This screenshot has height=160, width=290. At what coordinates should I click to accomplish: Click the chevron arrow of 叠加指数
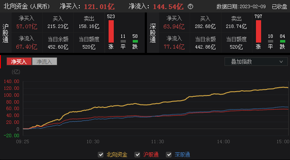pos(281,62)
